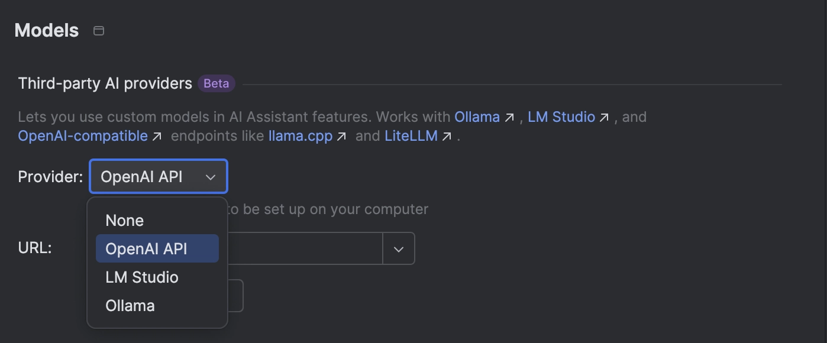Viewport: 827px width, 343px height.
Task: Click the icon next to the Models heading
Action: (x=99, y=30)
